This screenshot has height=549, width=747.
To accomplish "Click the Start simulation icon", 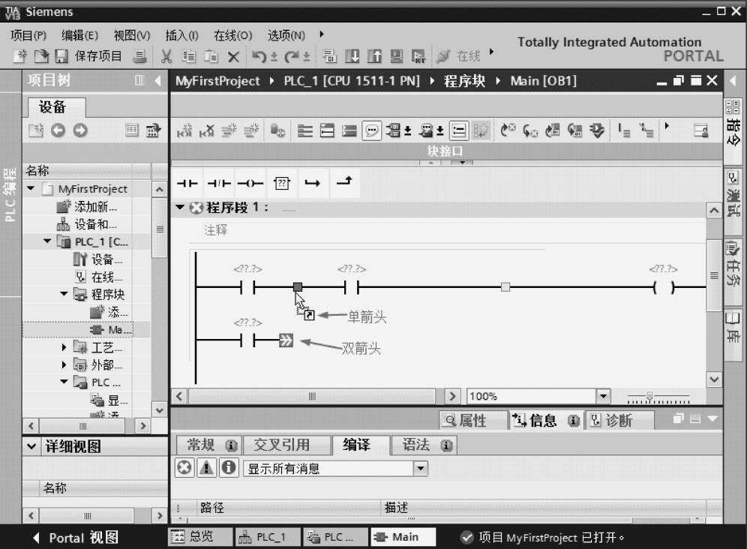I will tap(396, 57).
